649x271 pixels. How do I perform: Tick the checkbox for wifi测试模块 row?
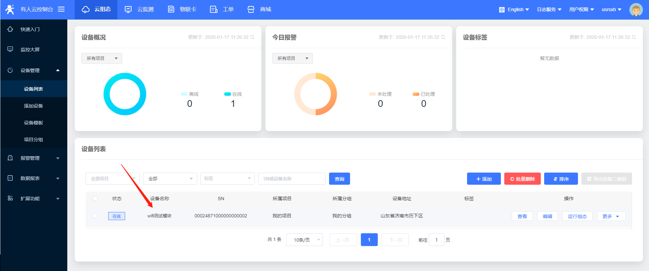coord(95,216)
